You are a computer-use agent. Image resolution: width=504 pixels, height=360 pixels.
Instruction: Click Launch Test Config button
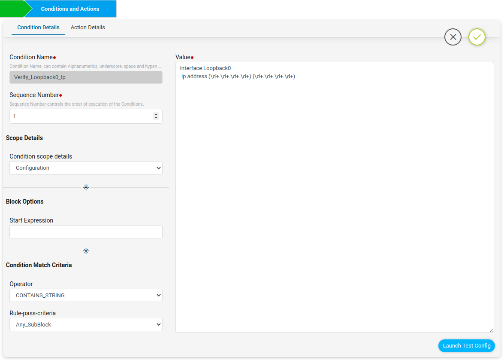pyautogui.click(x=466, y=345)
